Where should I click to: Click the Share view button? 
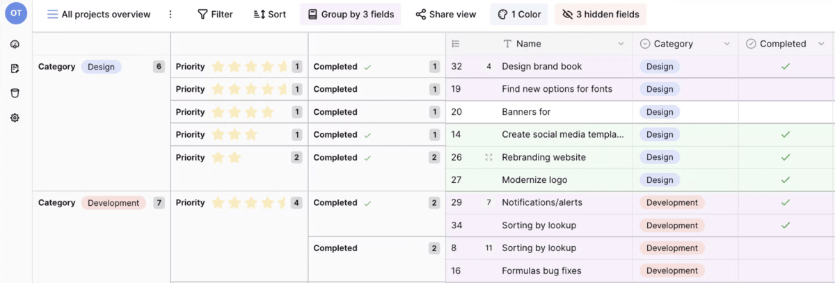click(x=445, y=15)
